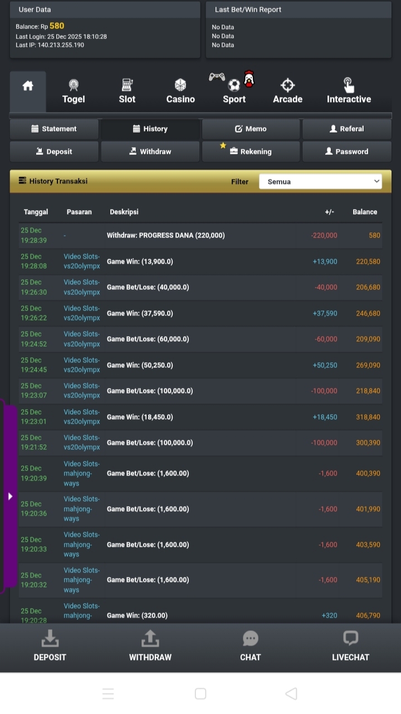Expand the Semua filter dropdown
Viewport: 401px width, 714px height.
point(320,182)
